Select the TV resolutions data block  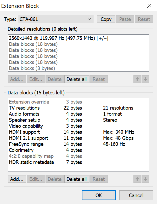24,108
